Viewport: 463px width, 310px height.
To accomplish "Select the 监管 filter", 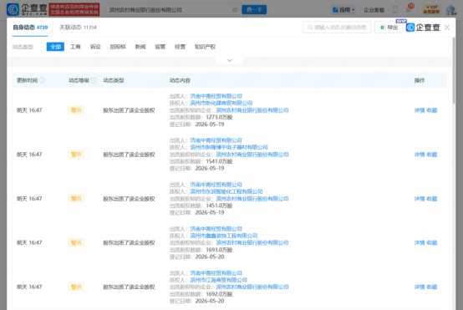I will click(x=160, y=47).
